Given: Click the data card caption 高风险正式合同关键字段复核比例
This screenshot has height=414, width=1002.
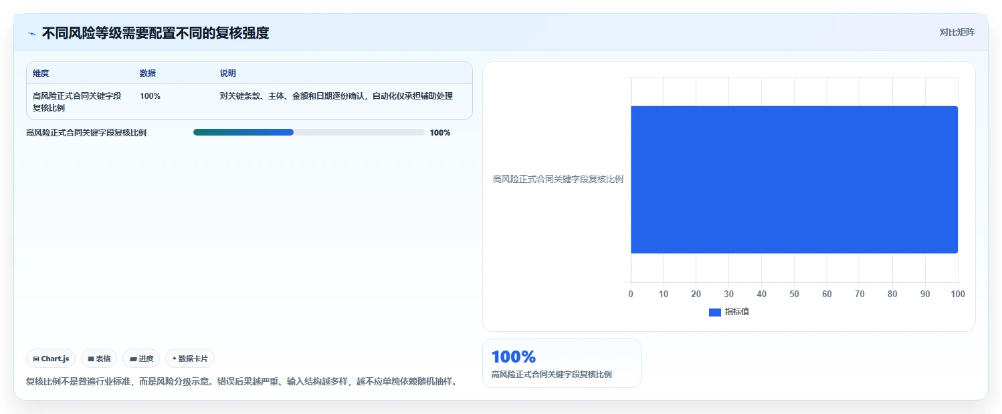Looking at the screenshot, I should coord(551,375).
